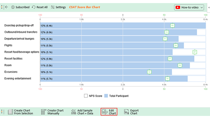Collapse the side panel arrow at the right edge
The image size is (210, 119).
tap(209, 7)
